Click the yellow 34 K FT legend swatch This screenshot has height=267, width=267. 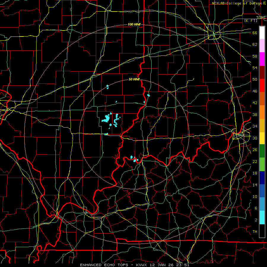(262, 138)
